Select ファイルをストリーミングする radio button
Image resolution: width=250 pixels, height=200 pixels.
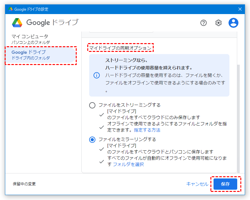pos(92,105)
